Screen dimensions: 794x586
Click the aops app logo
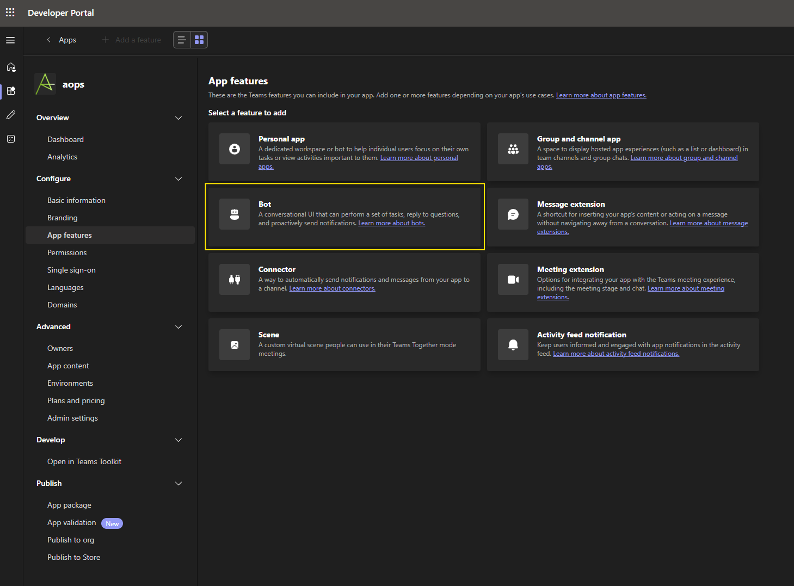[45, 84]
